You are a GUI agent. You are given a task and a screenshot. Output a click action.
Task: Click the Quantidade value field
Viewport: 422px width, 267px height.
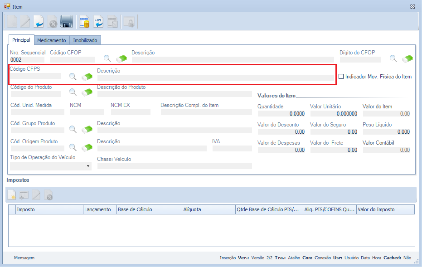pos(281,114)
